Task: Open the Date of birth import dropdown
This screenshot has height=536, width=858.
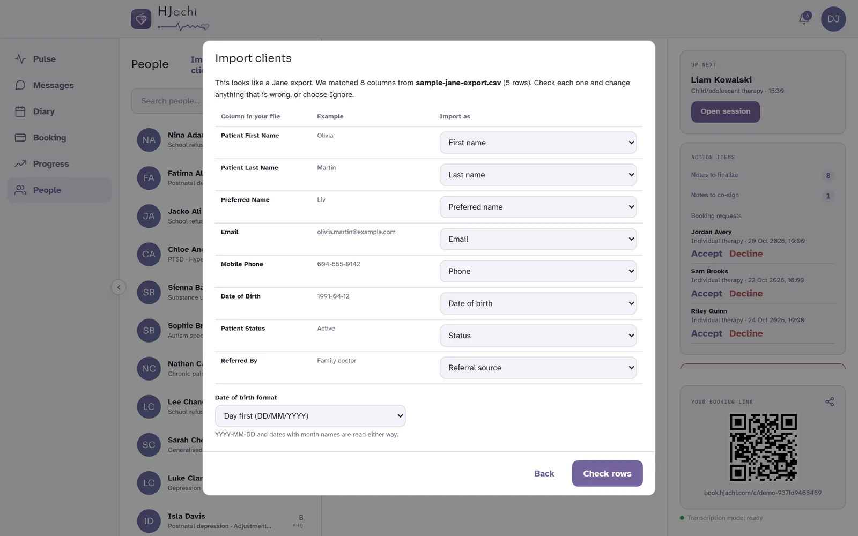Action: tap(538, 303)
